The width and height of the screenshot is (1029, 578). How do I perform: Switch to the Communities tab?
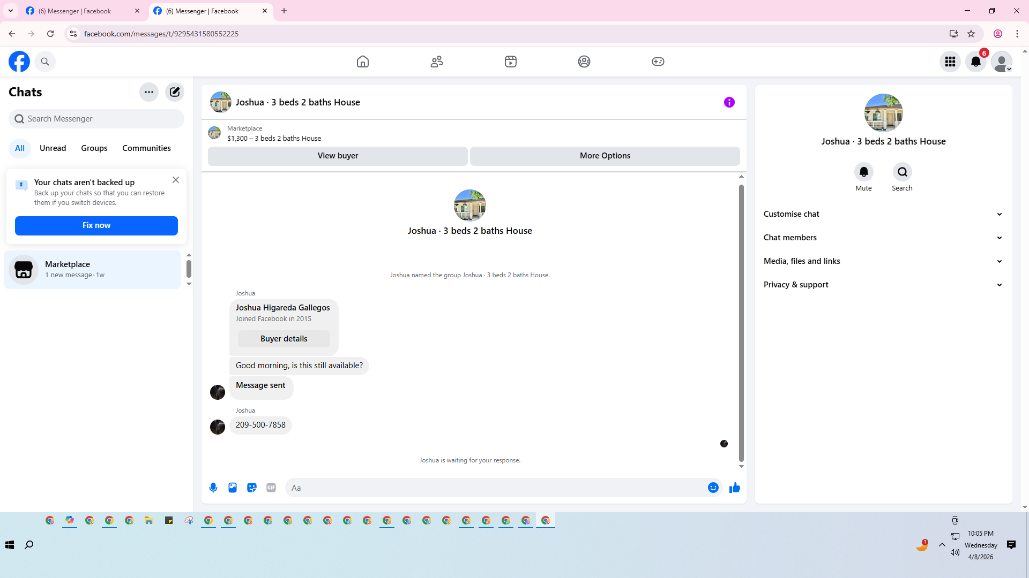[x=146, y=148]
